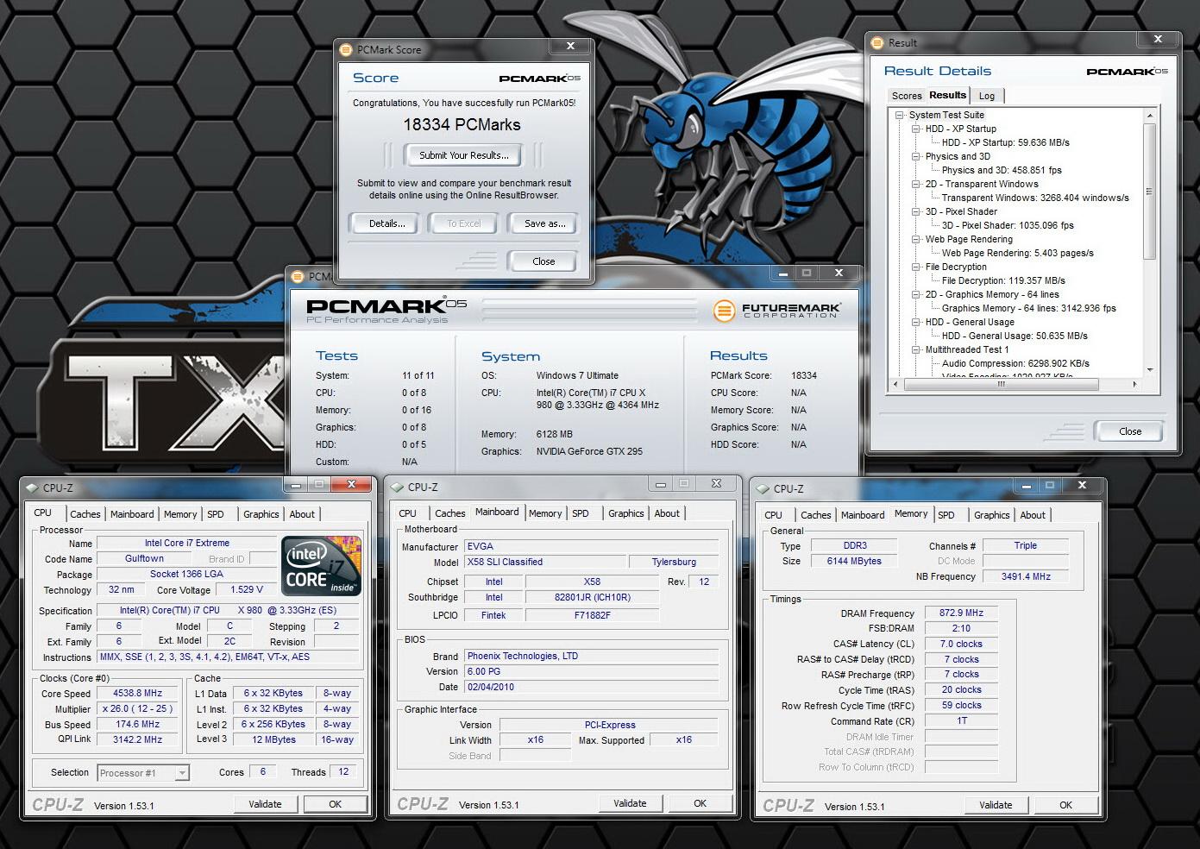Select the Web Page Rendering: 5.403 pages/s row
1200x849 pixels.
pos(1017,253)
